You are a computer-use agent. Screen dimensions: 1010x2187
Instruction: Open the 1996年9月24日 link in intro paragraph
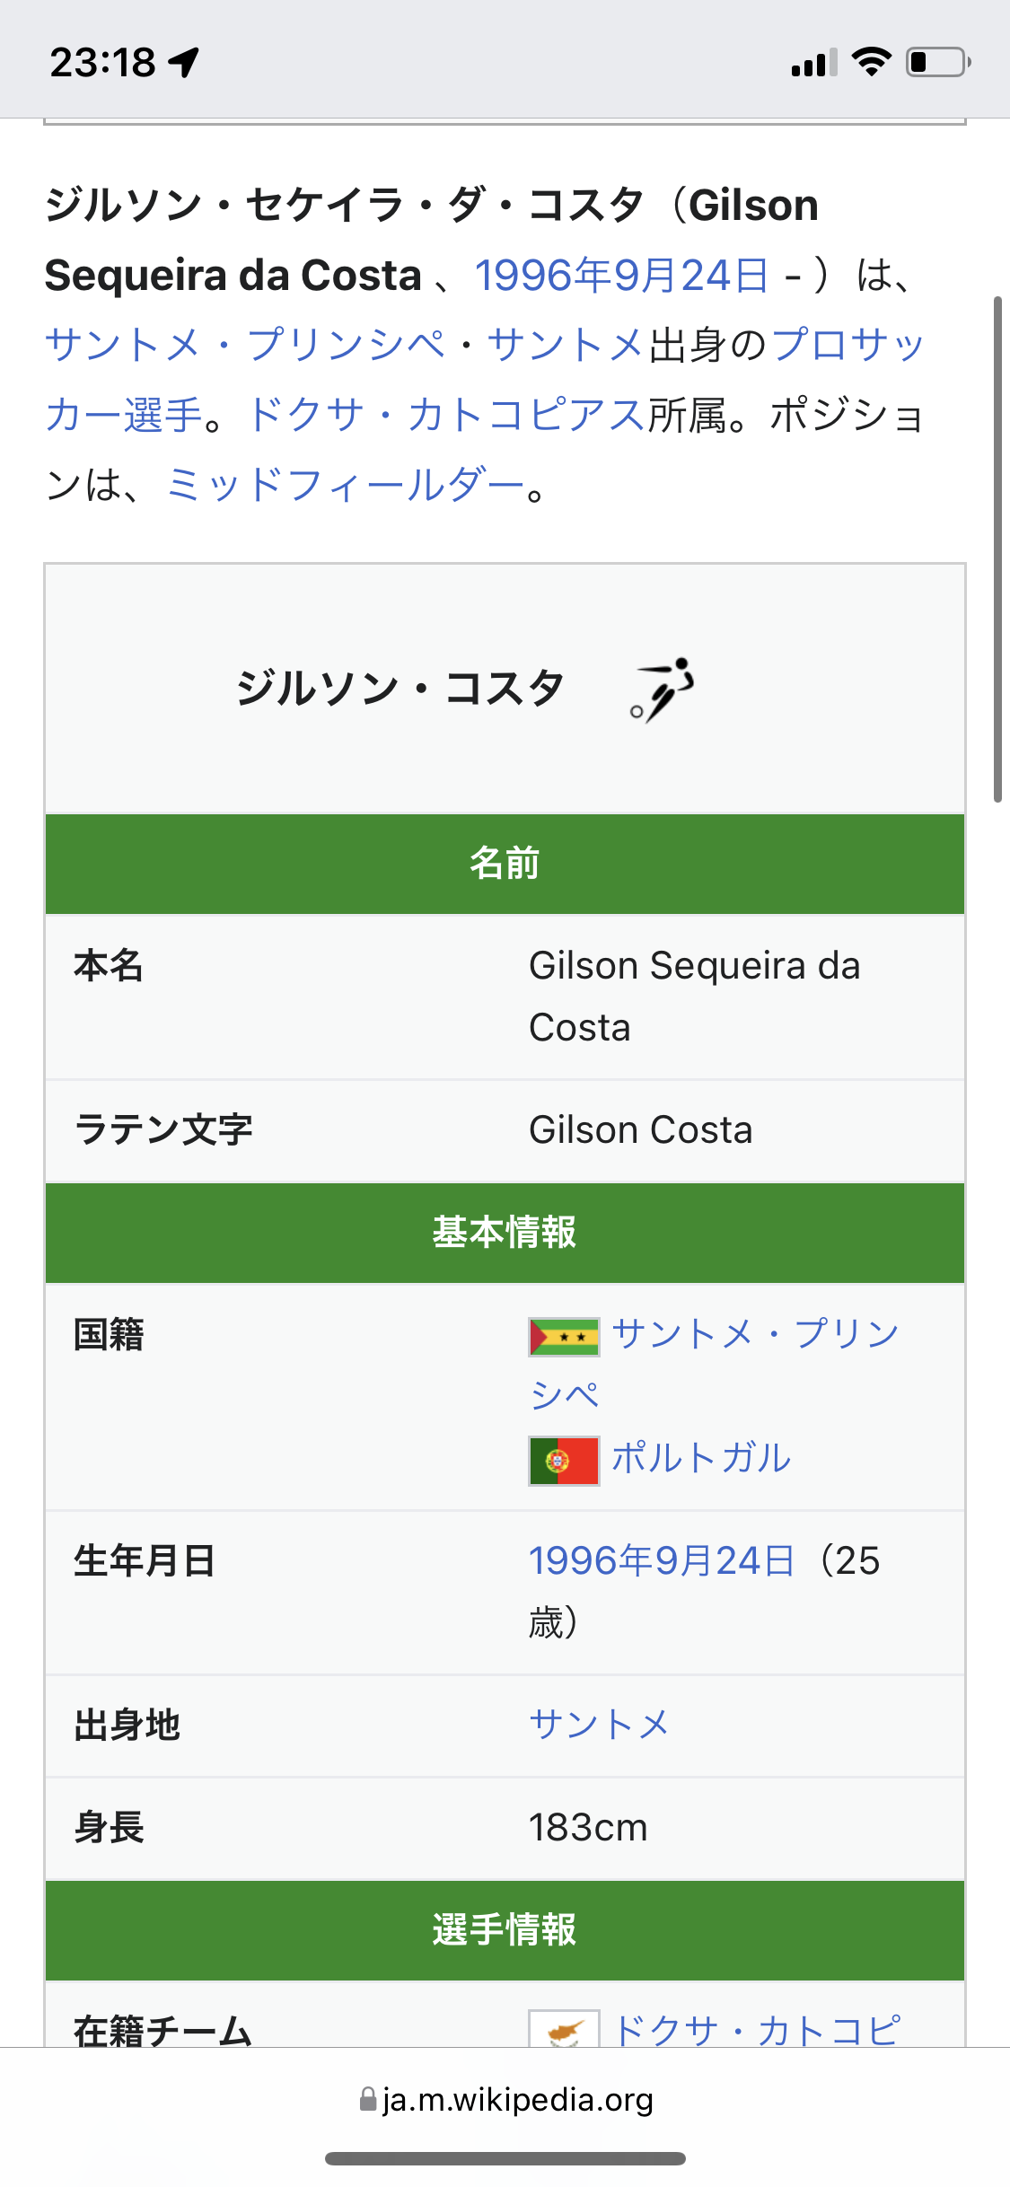621,275
